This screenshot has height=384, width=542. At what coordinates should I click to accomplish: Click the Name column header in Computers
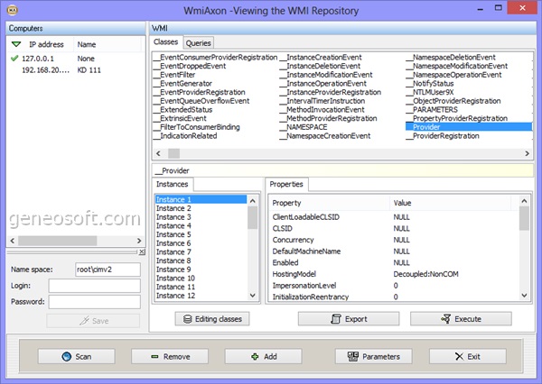[107, 44]
